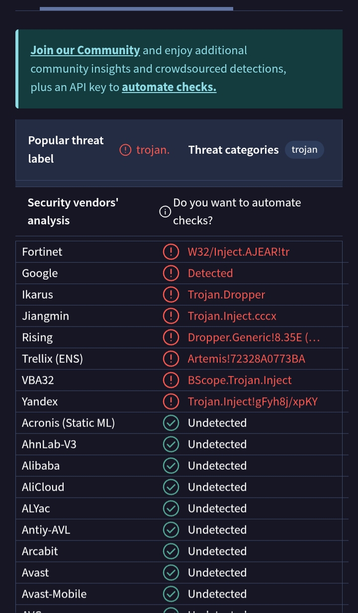Viewport: 358px width, 613px height.
Task: Click the popular threat label alert icon
Action: 125,150
